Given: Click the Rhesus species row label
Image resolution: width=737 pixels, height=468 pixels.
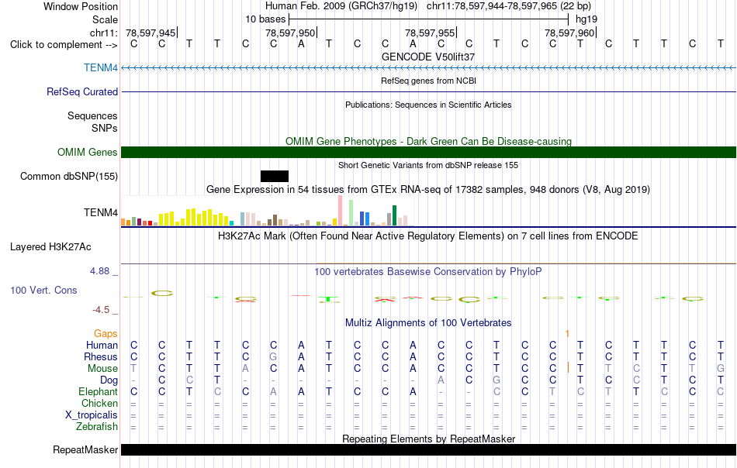Looking at the screenshot, I should [x=101, y=356].
